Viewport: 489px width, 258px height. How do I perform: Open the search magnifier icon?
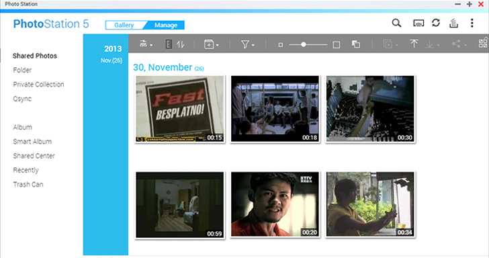[x=396, y=23]
